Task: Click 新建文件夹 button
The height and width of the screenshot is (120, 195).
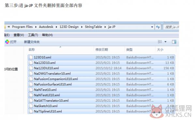Action: 32,42
